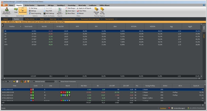Sort by the 3Bet column header

115,26
